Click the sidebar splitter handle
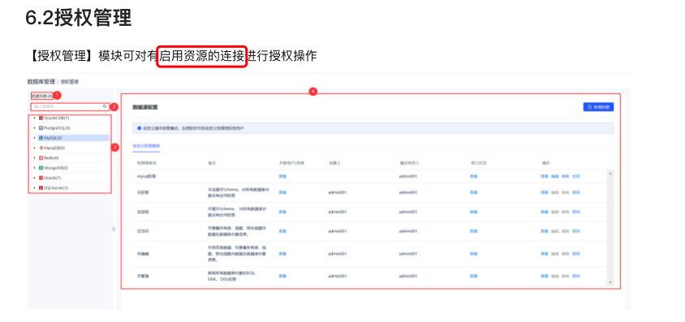Viewport: 685px width, 322px height. coord(114,229)
